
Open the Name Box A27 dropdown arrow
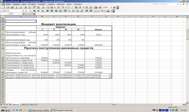24,14
